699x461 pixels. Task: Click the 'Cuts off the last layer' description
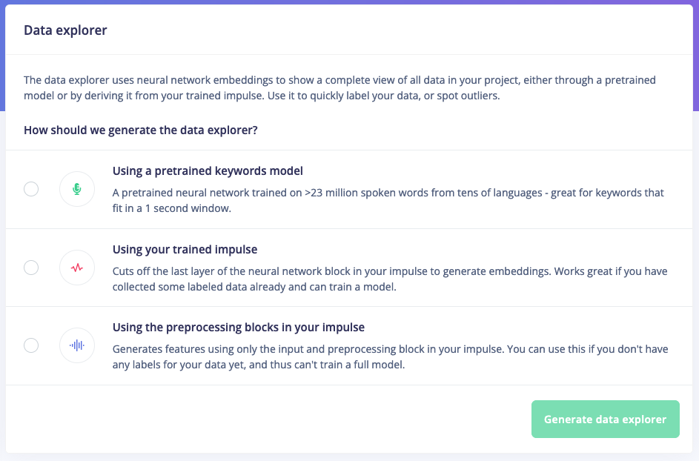click(390, 279)
